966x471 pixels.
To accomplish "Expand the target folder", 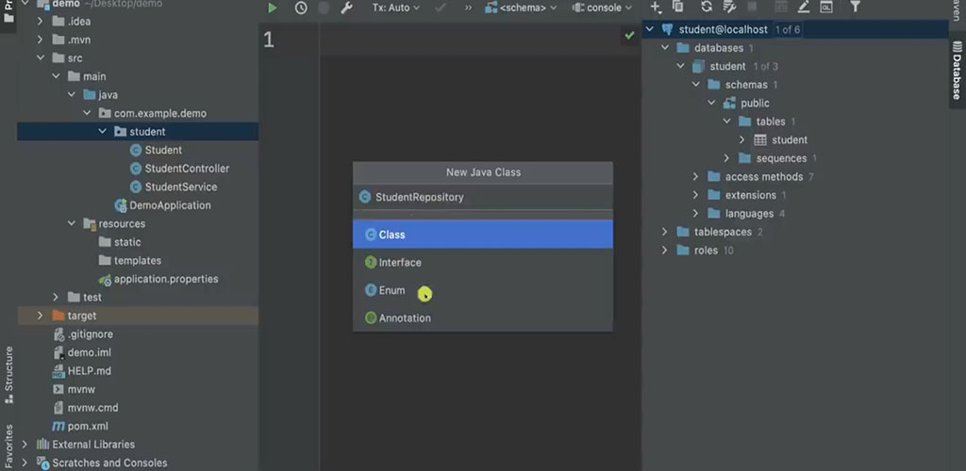I will pos(40,316).
